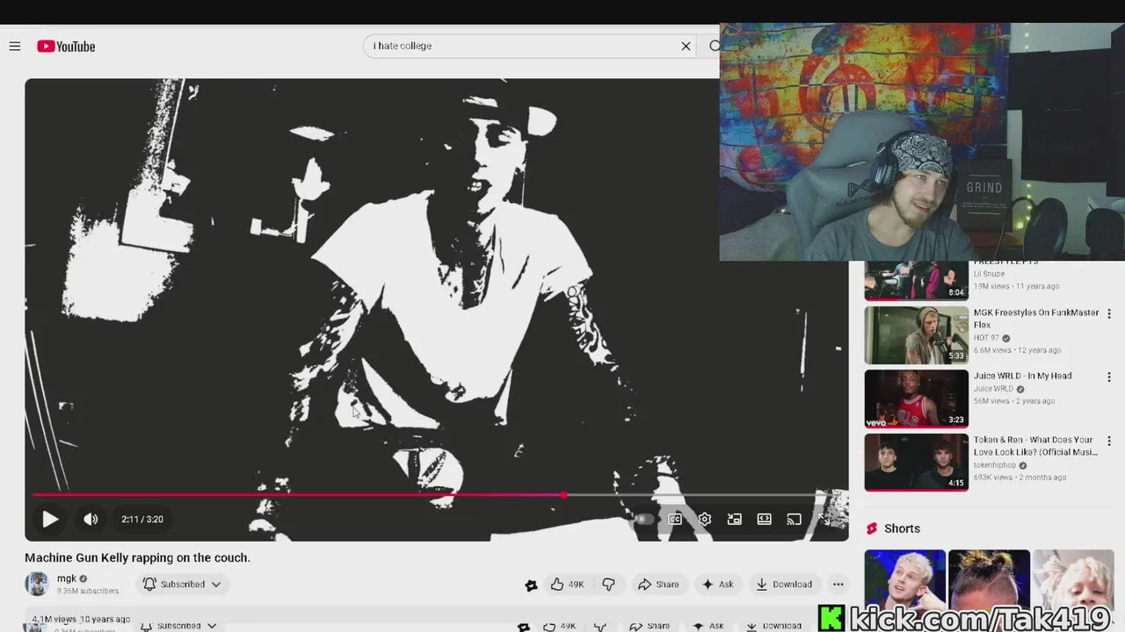Go to YouTube home via logo

pos(66,47)
